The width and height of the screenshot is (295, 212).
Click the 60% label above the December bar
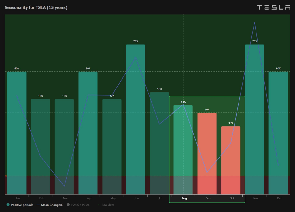tap(278, 69)
